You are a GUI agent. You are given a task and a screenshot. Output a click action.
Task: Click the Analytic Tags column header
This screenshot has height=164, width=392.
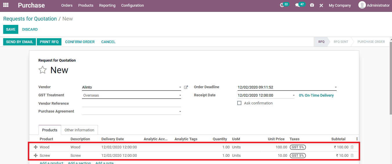[186, 139]
